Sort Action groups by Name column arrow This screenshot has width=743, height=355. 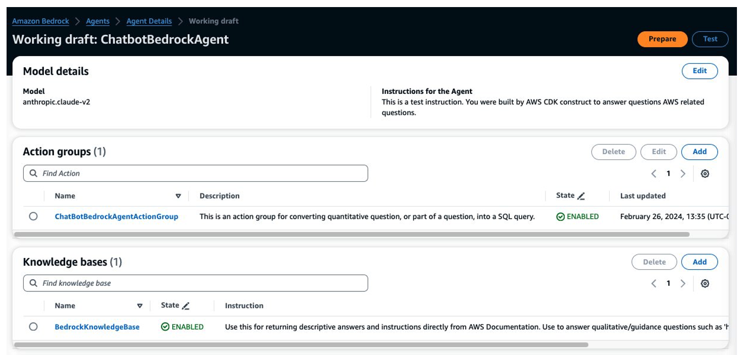178,196
